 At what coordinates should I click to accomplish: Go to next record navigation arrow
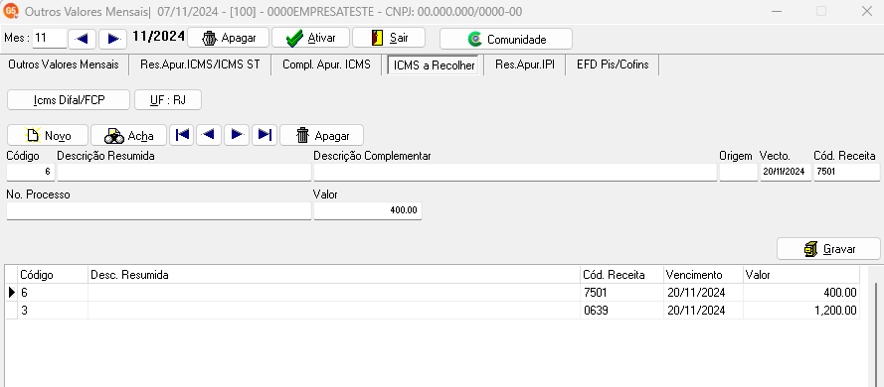237,135
